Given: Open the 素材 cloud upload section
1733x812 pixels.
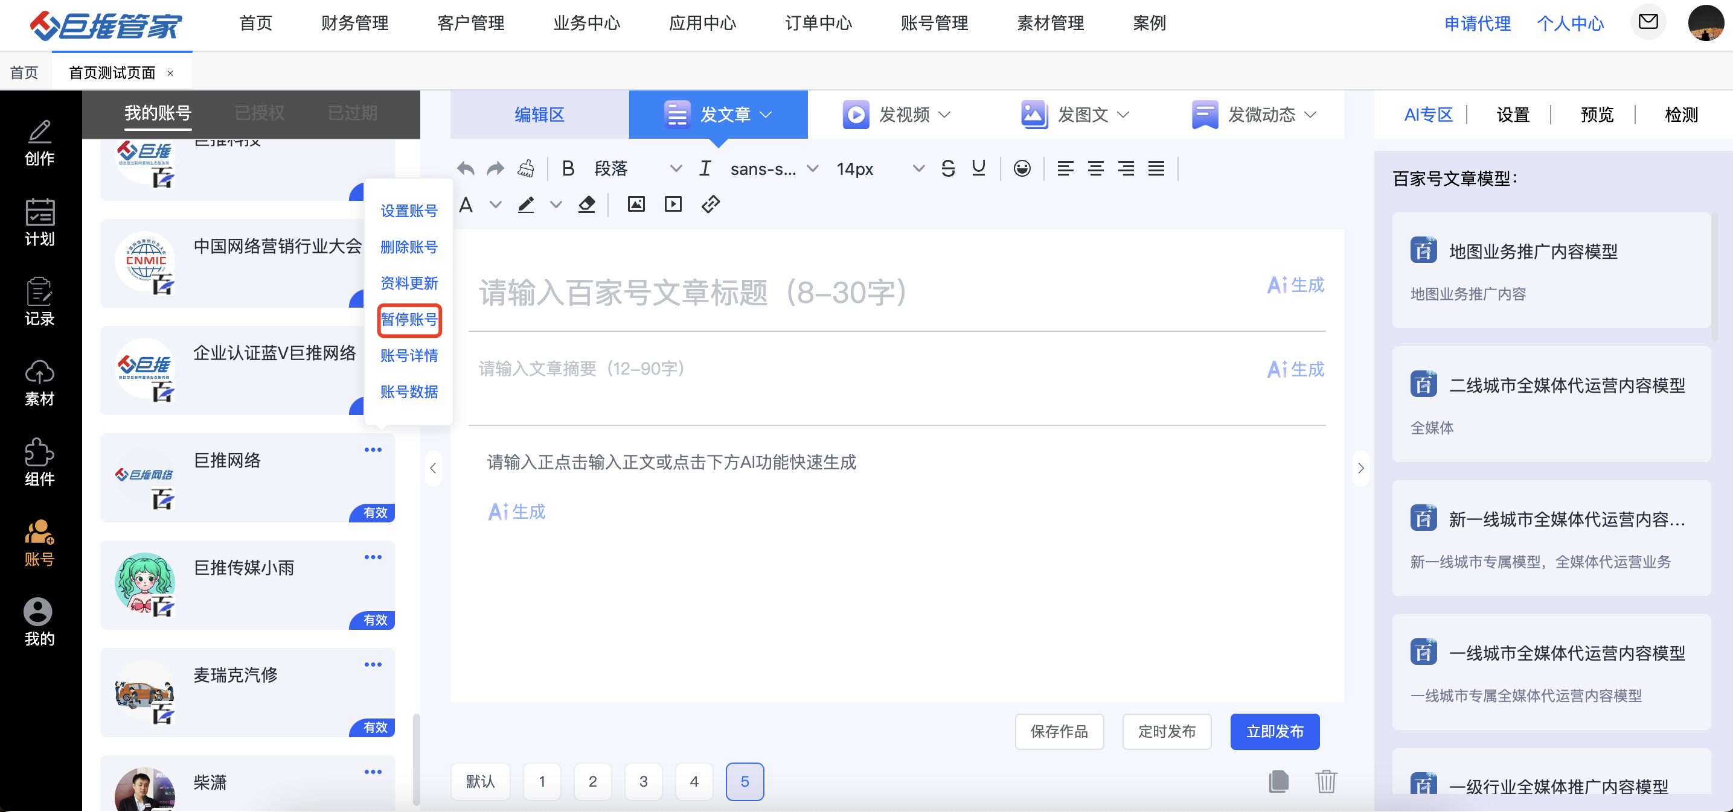Looking at the screenshot, I should coord(40,382).
